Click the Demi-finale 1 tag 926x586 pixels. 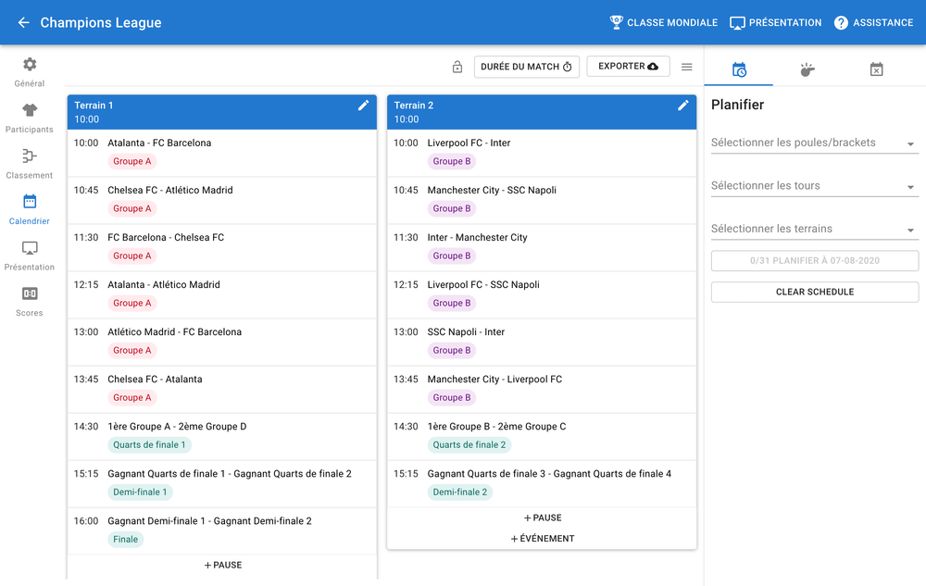pyautogui.click(x=140, y=492)
